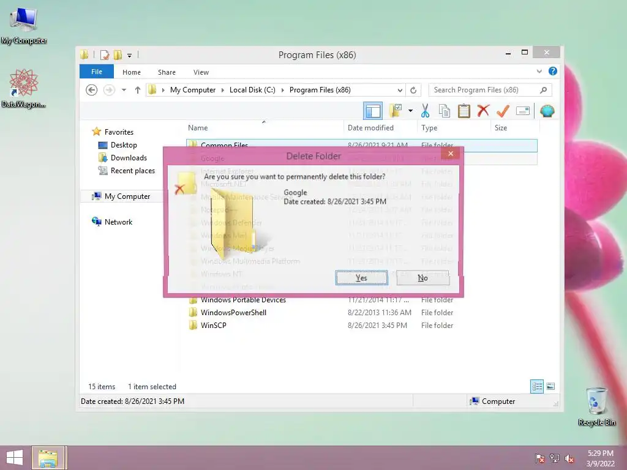The height and width of the screenshot is (470, 627).
Task: Click the Cut scissors icon
Action: 425,111
